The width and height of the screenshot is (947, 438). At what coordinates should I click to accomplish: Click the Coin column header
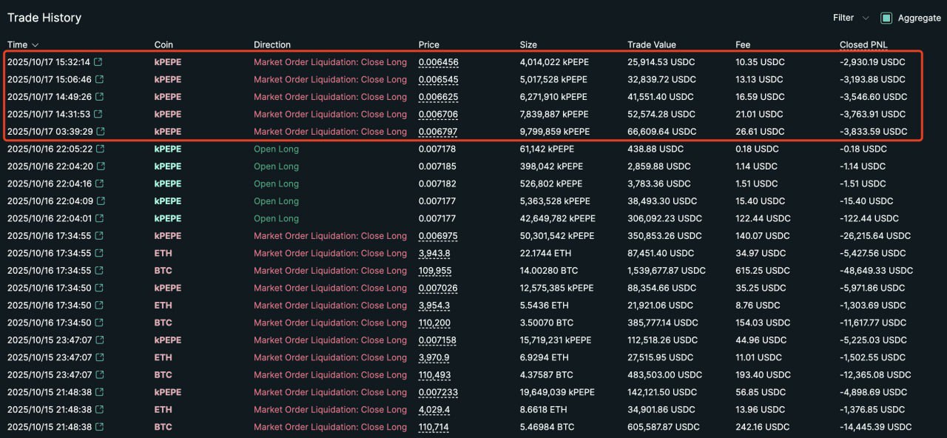[x=164, y=44]
